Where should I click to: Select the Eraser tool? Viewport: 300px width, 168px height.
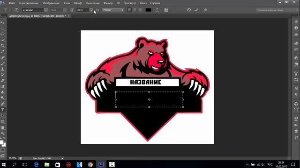[x=3, y=81]
